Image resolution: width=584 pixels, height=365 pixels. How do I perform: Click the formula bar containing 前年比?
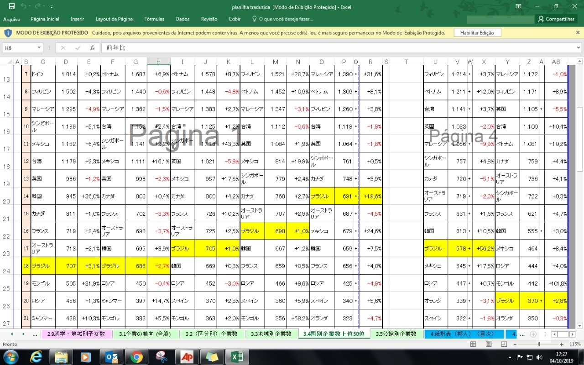pyautogui.click(x=338, y=48)
